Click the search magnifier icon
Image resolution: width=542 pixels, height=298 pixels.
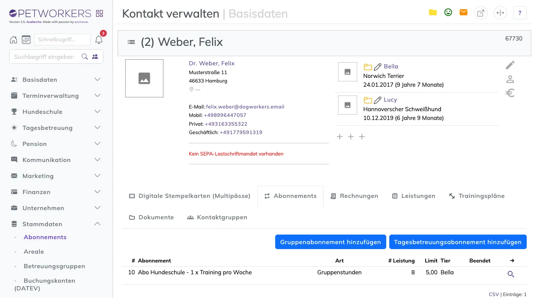pos(85,57)
